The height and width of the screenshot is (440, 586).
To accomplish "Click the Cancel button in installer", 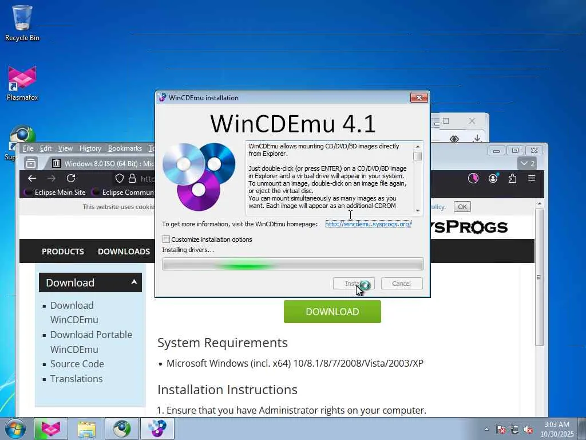I will coord(402,284).
